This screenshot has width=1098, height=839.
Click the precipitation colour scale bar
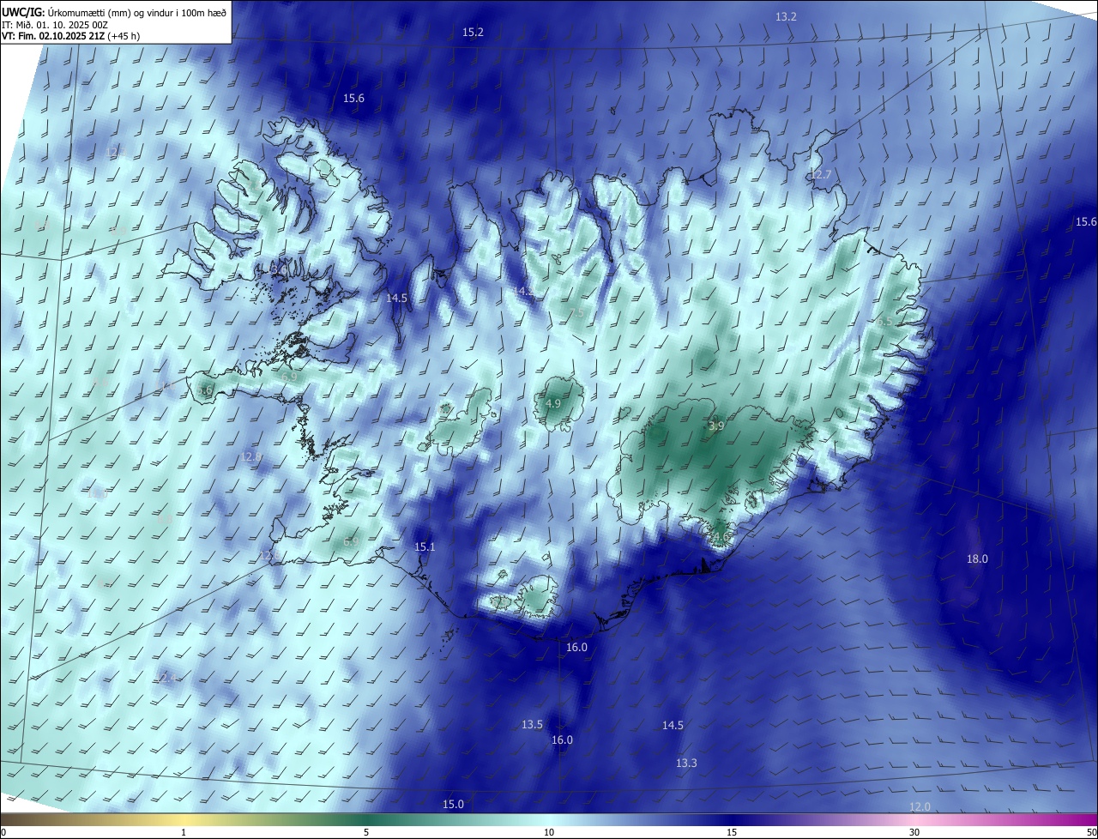click(549, 819)
